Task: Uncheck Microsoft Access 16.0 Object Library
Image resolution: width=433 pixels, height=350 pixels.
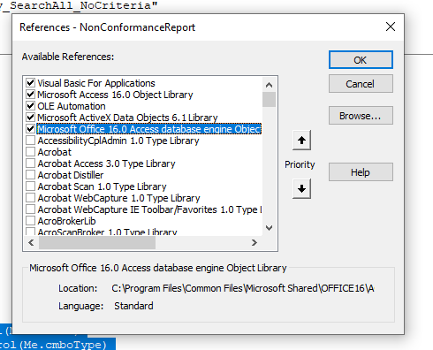Action: [x=31, y=95]
